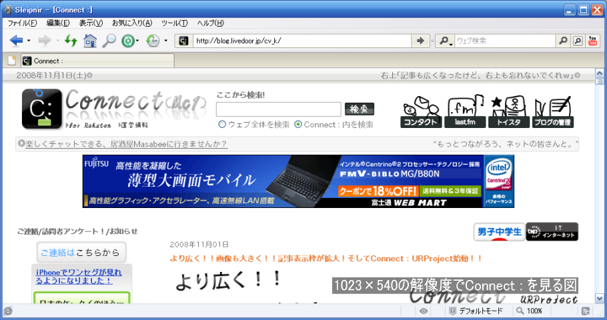Click the 2008年11月01日 post date text
This screenshot has width=607, height=320.
(199, 245)
